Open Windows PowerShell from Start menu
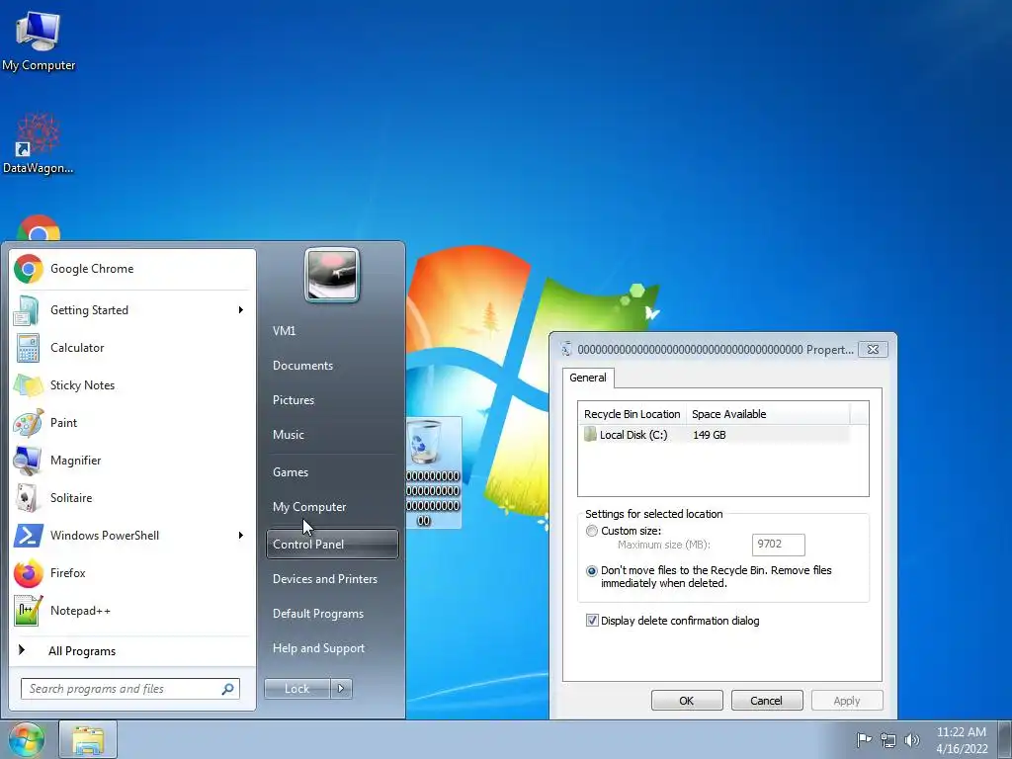Image resolution: width=1012 pixels, height=759 pixels. [132, 535]
